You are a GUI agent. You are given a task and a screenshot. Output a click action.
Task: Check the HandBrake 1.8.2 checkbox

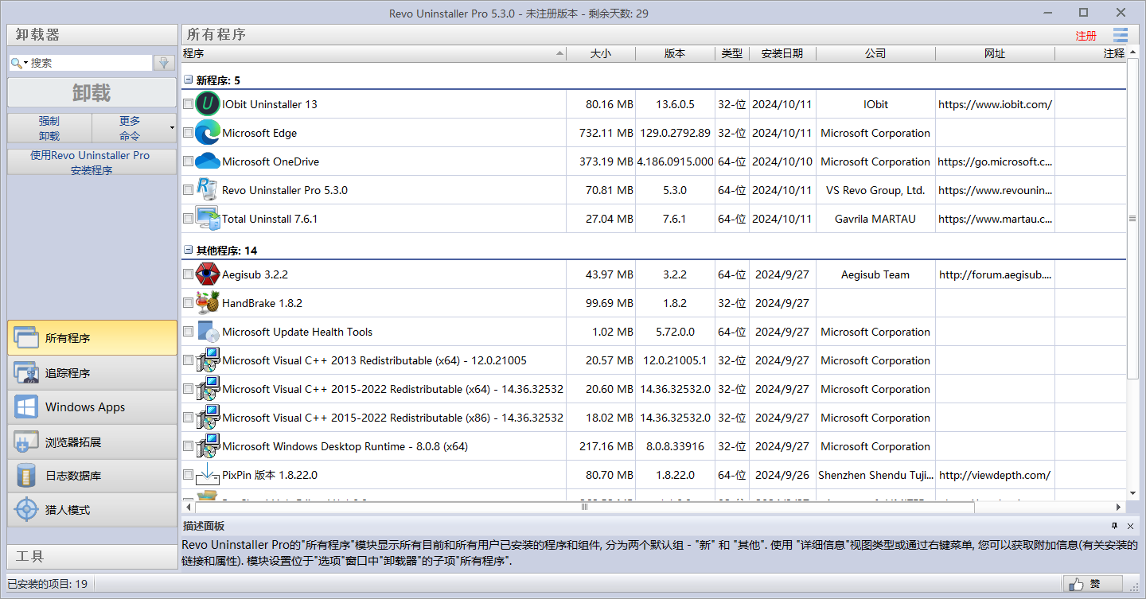point(188,303)
